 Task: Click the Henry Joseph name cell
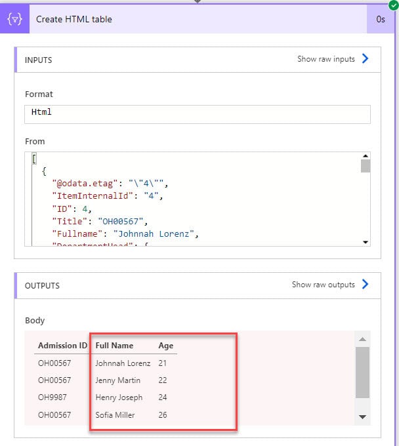click(119, 397)
